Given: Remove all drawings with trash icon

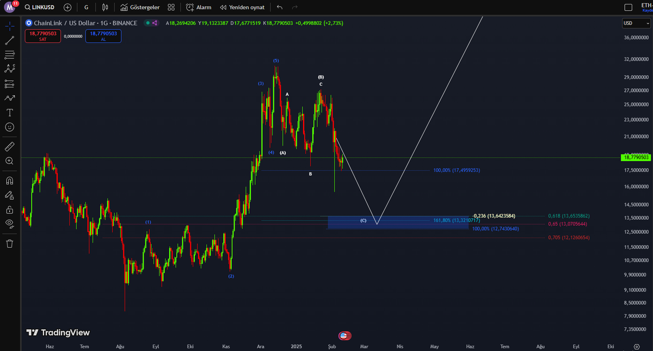Looking at the screenshot, I should pyautogui.click(x=9, y=243).
